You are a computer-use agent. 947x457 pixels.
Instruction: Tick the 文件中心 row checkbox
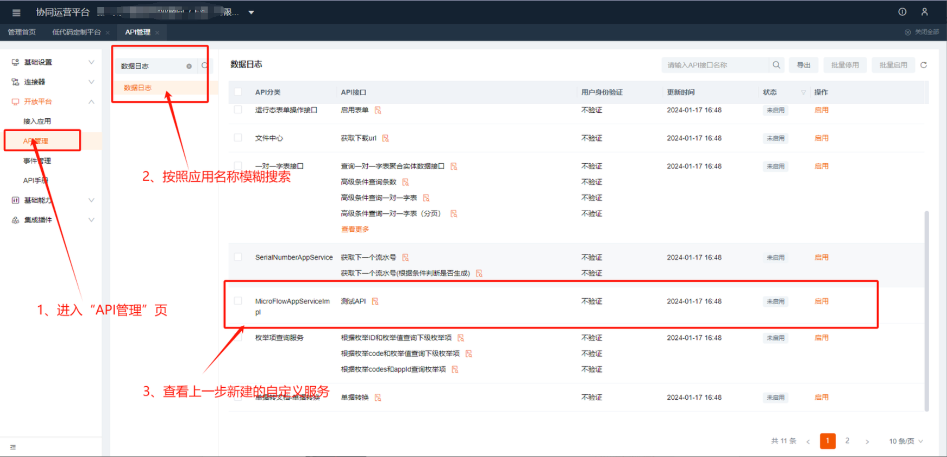(238, 138)
